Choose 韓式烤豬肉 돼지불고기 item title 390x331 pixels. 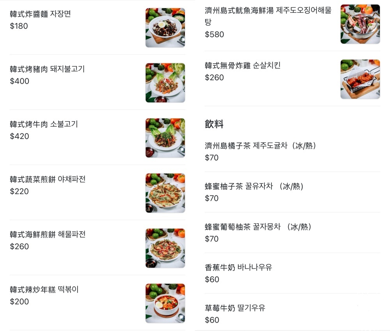click(x=47, y=69)
